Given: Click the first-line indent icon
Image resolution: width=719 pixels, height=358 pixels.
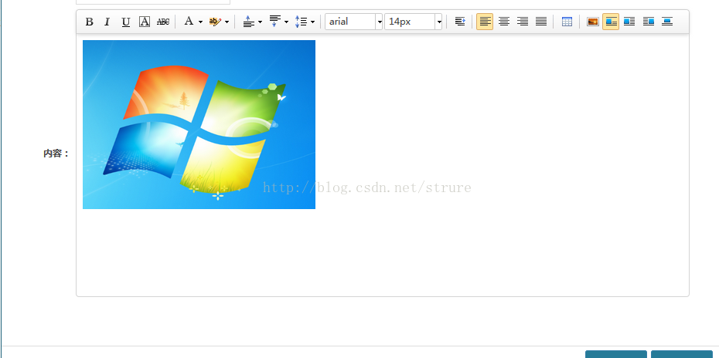Looking at the screenshot, I should coord(460,22).
